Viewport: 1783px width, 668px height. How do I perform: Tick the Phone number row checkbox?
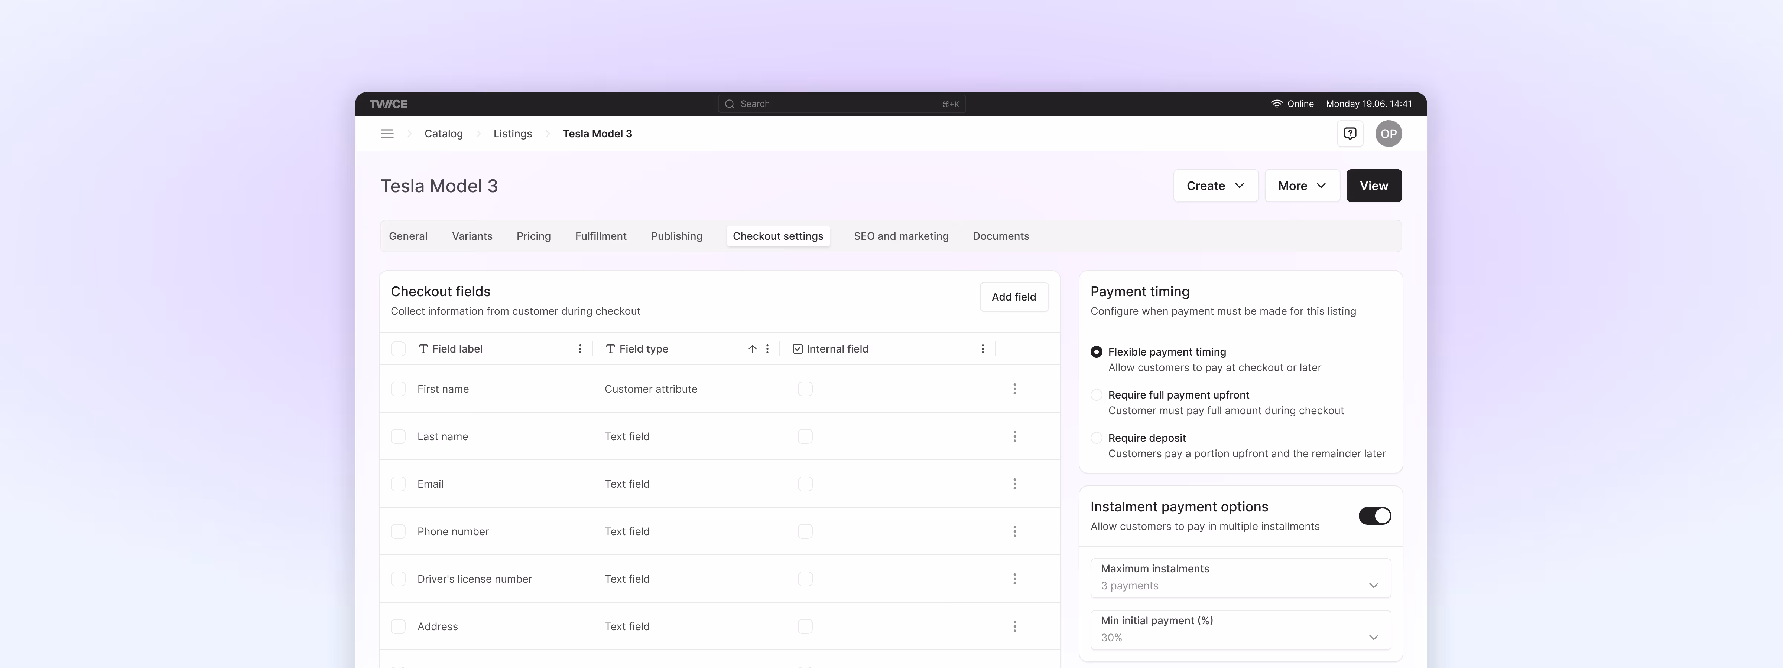(398, 532)
